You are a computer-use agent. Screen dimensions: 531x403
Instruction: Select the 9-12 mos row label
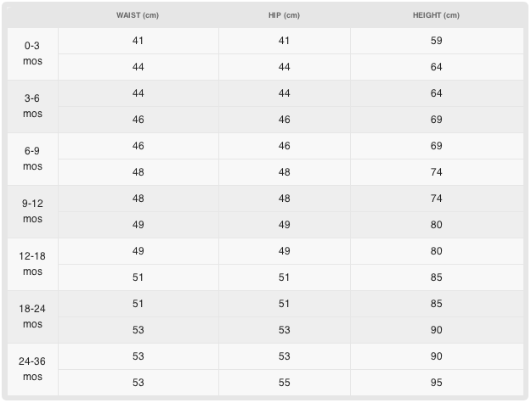point(32,211)
